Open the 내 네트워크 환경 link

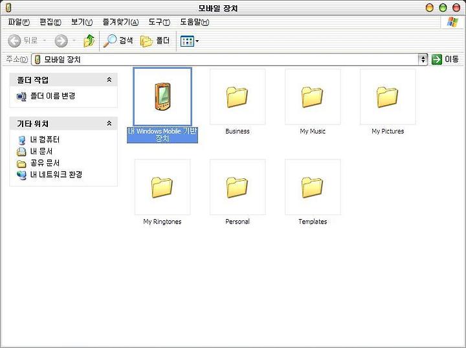pyautogui.click(x=56, y=174)
